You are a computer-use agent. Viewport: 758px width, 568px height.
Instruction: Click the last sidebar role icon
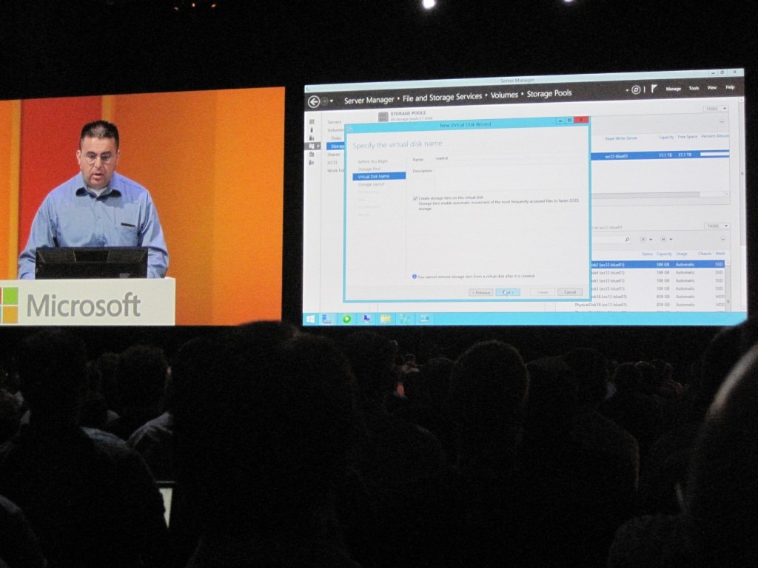point(312,163)
